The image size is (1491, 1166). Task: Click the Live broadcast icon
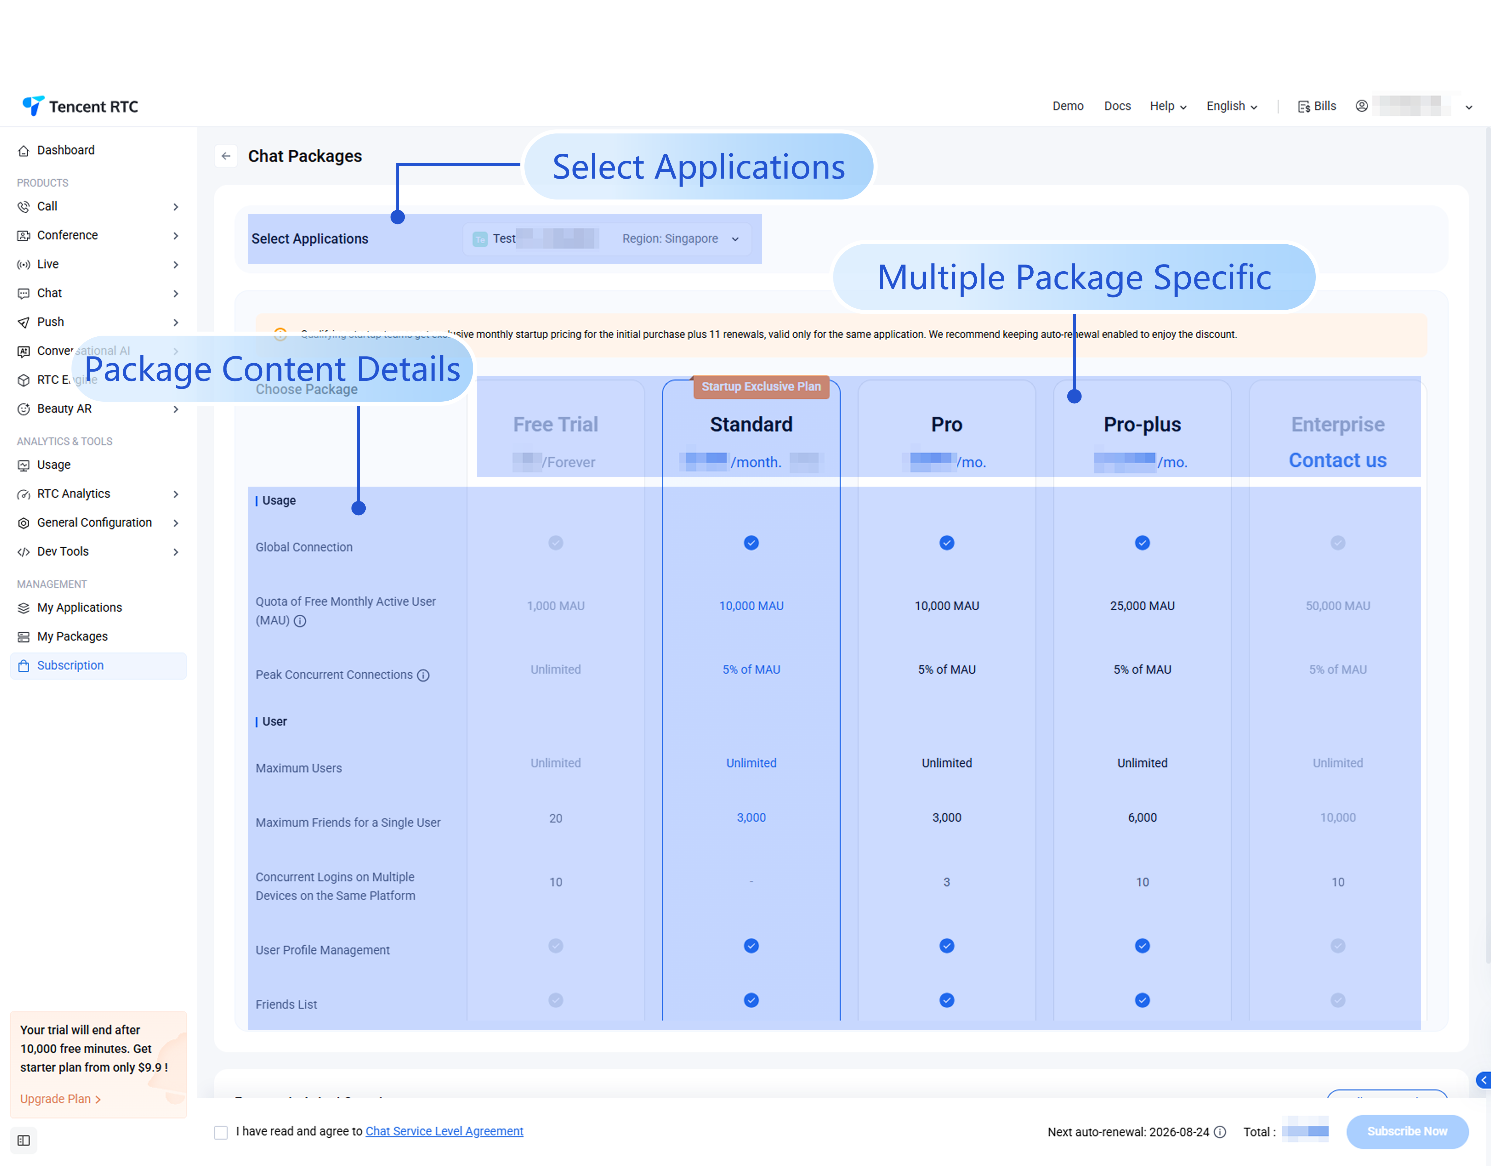pyautogui.click(x=24, y=265)
